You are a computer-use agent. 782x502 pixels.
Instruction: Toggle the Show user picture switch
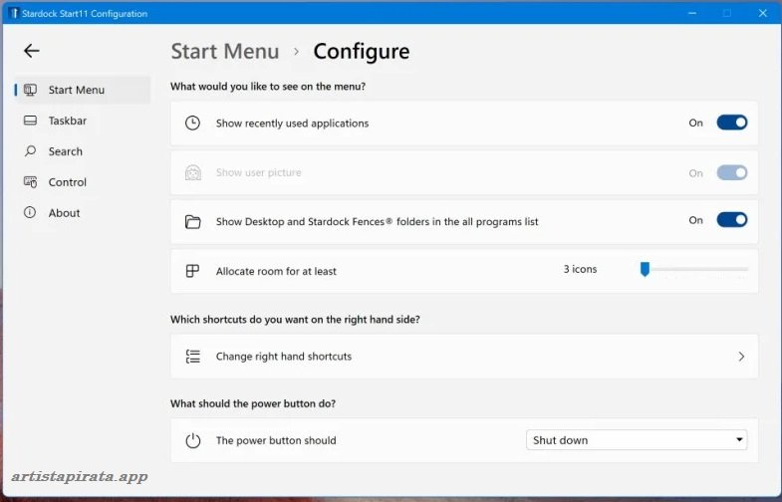[731, 172]
